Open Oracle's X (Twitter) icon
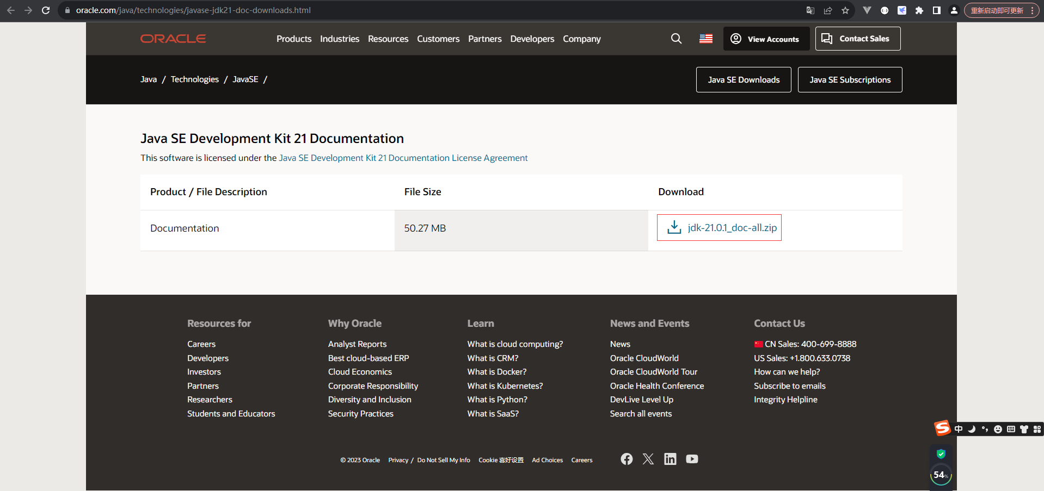 [x=648, y=459]
